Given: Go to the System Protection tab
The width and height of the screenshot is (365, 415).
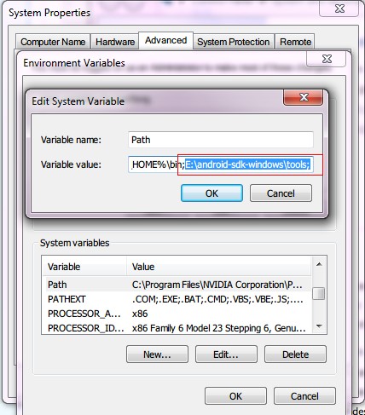Looking at the screenshot, I should pyautogui.click(x=234, y=42).
